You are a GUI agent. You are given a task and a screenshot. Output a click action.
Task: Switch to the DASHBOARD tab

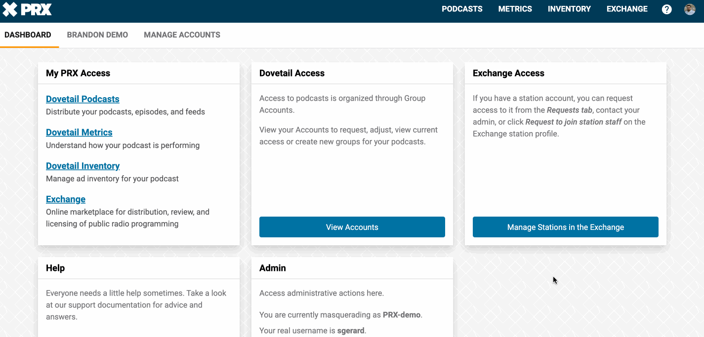pos(28,35)
